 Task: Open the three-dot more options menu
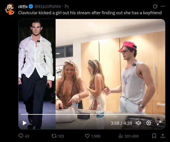click(x=163, y=7)
